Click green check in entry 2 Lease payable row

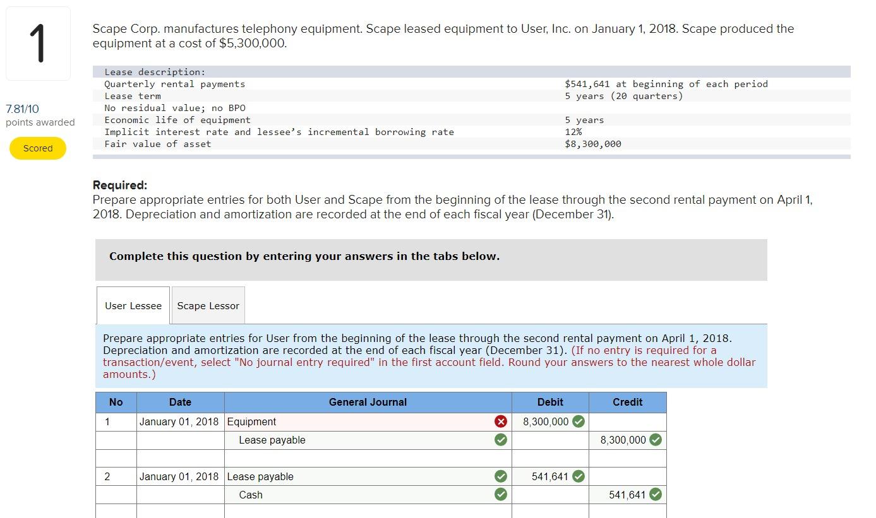click(x=500, y=476)
